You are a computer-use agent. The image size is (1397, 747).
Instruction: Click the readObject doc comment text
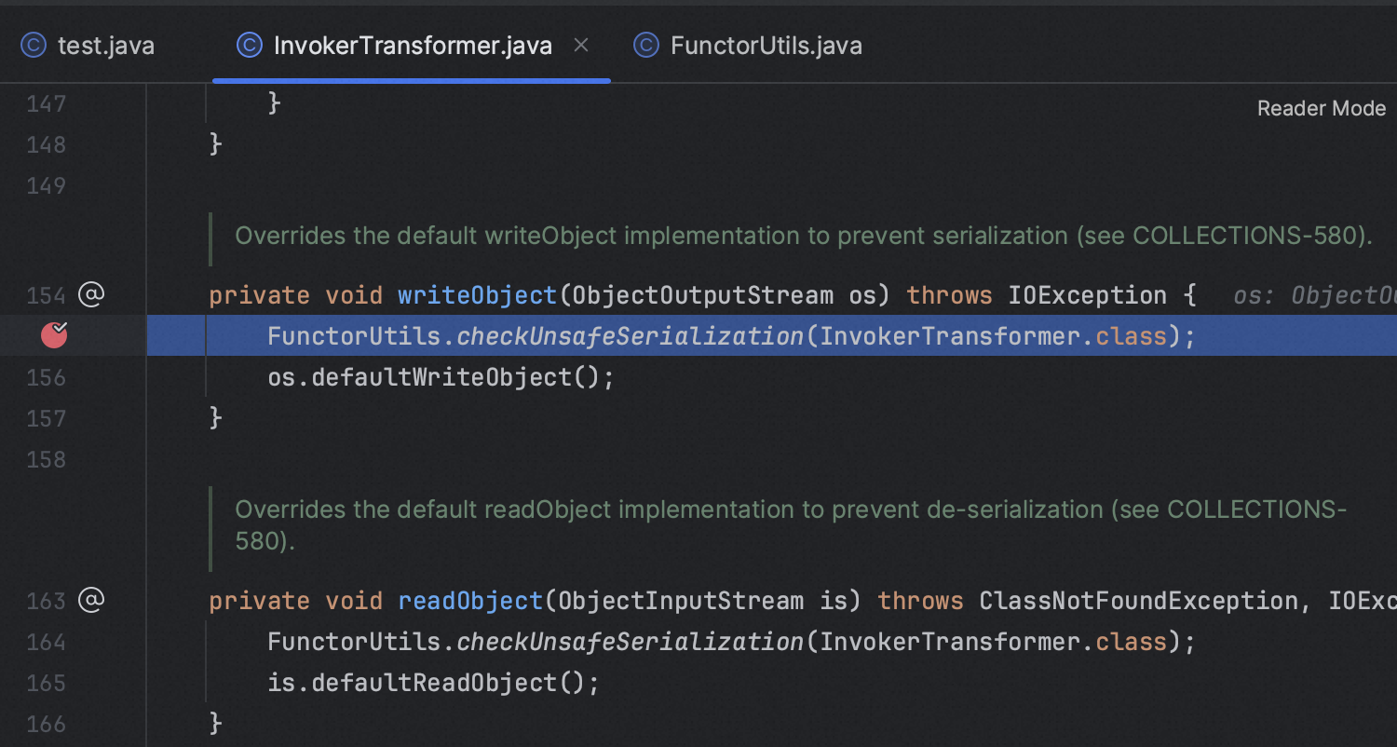coord(791,524)
